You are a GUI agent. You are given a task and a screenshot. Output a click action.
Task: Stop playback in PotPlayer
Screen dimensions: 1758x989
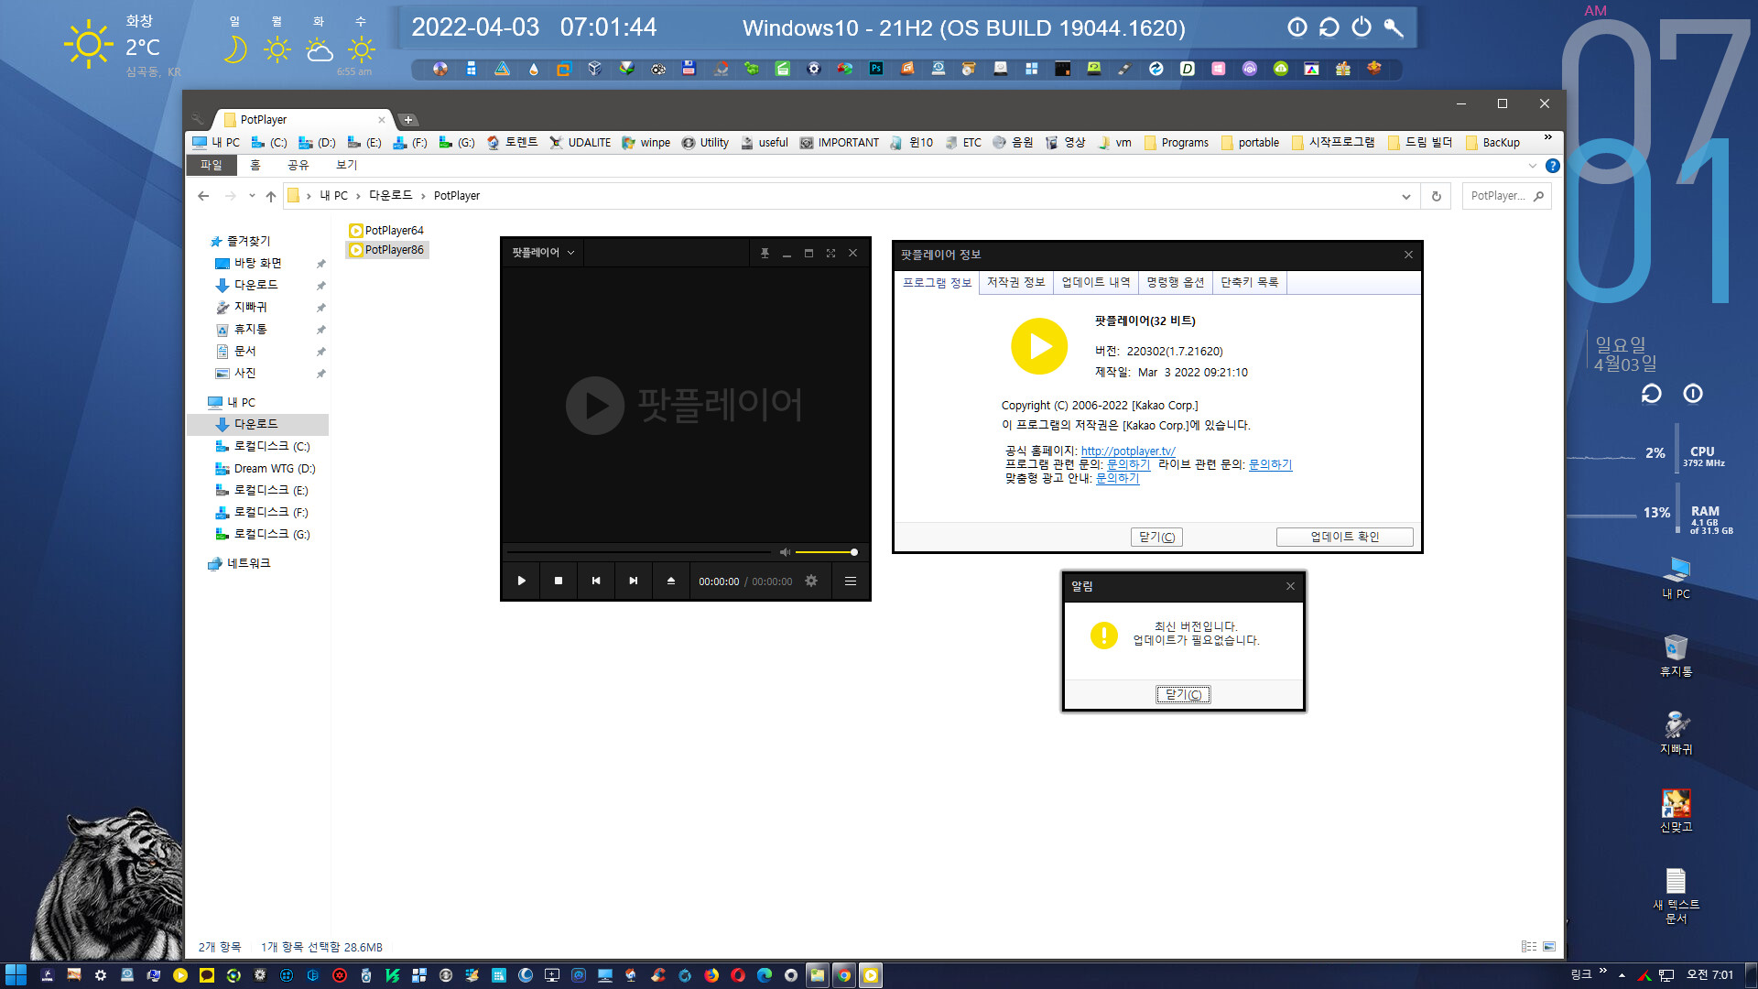[559, 581]
